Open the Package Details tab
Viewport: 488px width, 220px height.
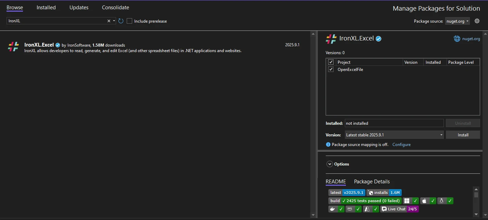point(372,182)
